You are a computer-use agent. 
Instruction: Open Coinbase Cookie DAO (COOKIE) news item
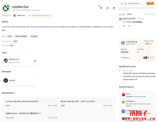pyautogui.click(x=31, y=103)
